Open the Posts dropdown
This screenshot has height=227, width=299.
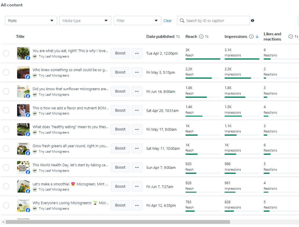pos(31,21)
